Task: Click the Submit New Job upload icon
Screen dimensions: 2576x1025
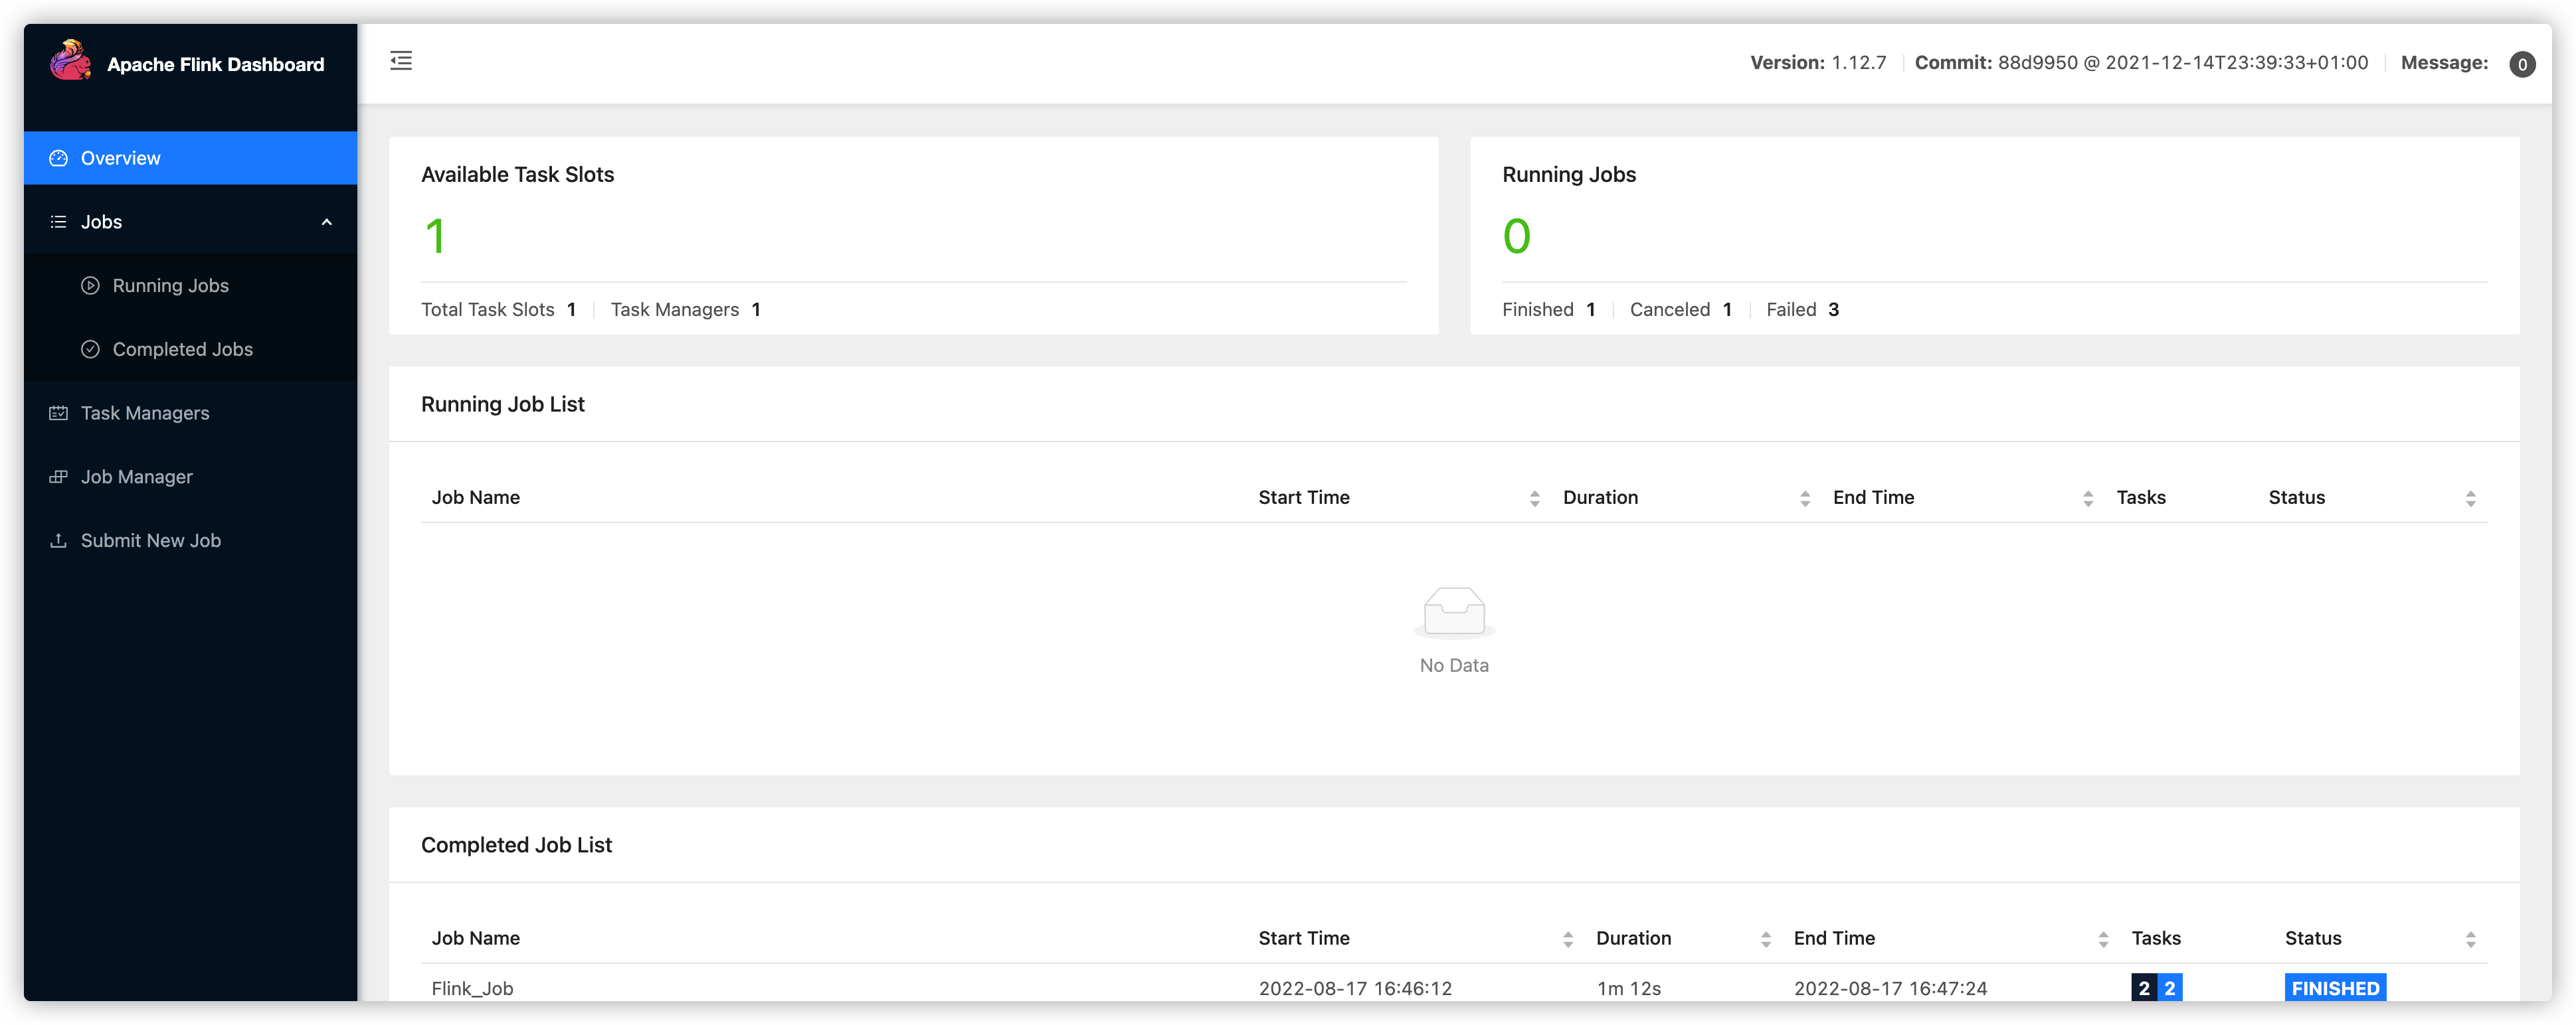Action: [58, 540]
